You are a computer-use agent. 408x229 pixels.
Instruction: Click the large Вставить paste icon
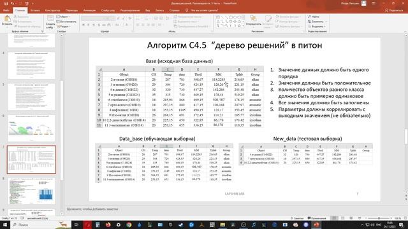[7, 18]
